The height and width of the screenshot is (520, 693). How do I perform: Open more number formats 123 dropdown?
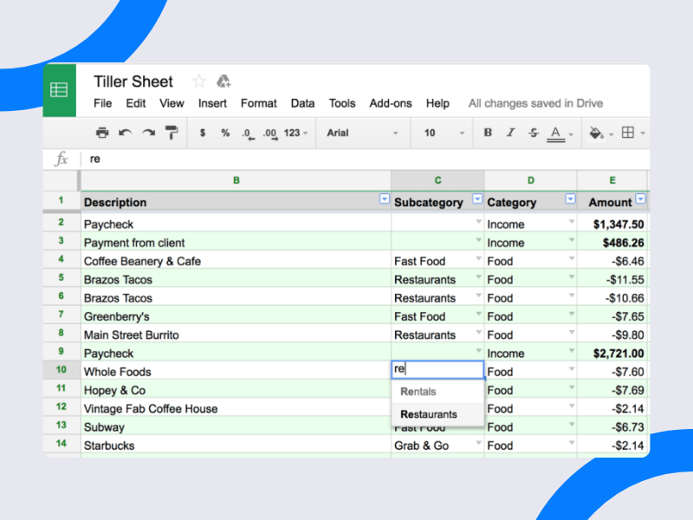(295, 133)
